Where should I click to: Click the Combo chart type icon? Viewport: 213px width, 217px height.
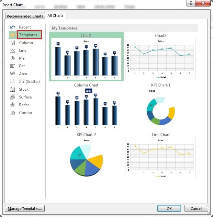click(x=13, y=113)
